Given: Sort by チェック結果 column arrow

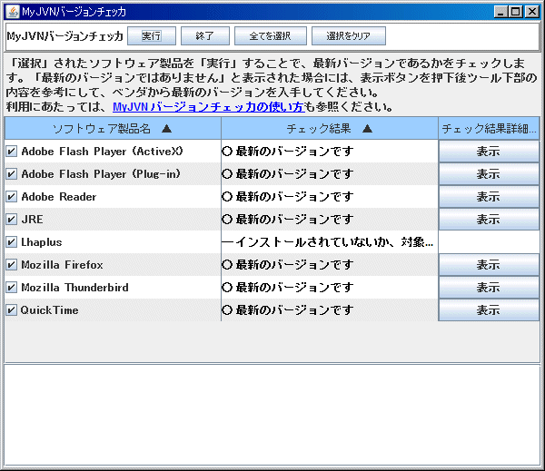Looking at the screenshot, I should (x=367, y=129).
